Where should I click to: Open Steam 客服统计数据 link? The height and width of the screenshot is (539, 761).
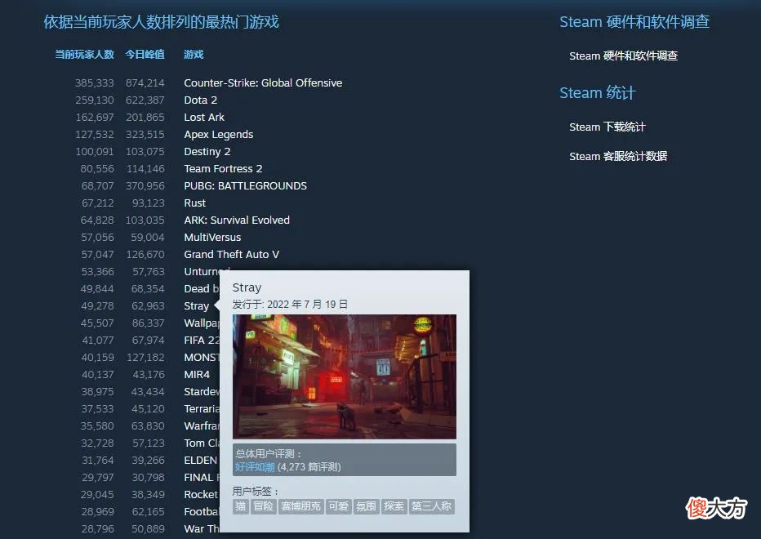(618, 156)
